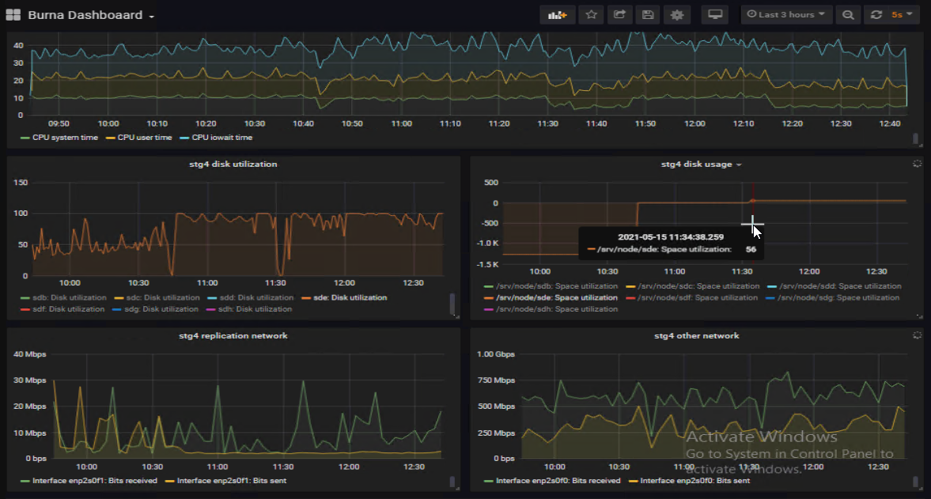Cycle view mode with monitor icon
Image resolution: width=931 pixels, height=499 pixels.
(x=715, y=15)
